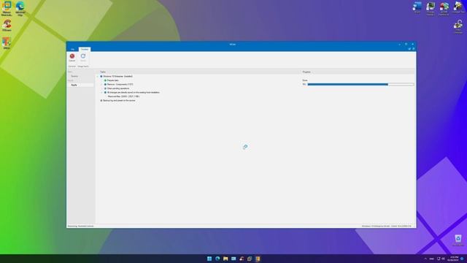
Task: Click the taskbar icon left of NTLite
Action: click(x=250, y=259)
